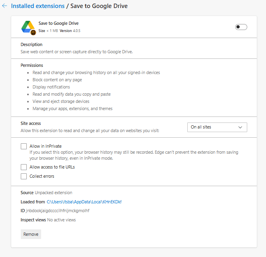
Task: Click the extension ID string
Action: point(58,211)
